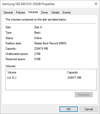100x114 pixels.
Task: Click the Master Boot Record (MBR) value
Action: click(x=50, y=43)
